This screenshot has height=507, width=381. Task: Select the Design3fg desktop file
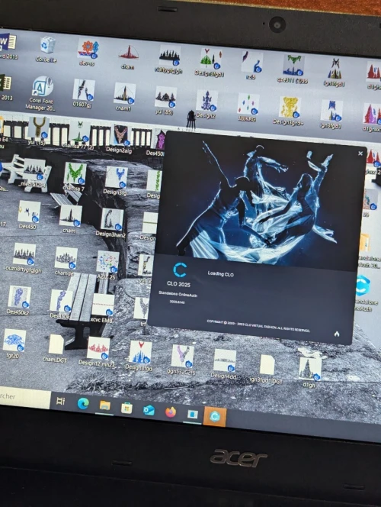pyautogui.click(x=116, y=181)
